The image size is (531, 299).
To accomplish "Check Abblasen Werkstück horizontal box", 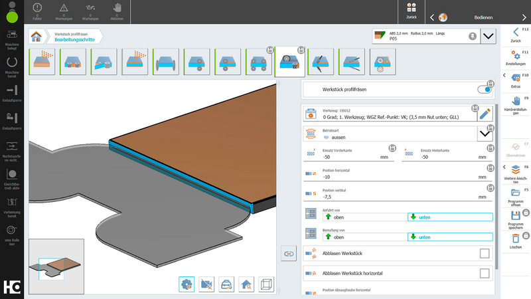I will (x=484, y=273).
